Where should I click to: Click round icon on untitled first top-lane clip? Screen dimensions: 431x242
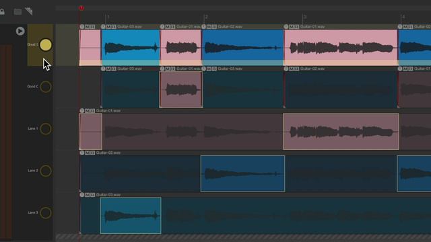point(82,27)
